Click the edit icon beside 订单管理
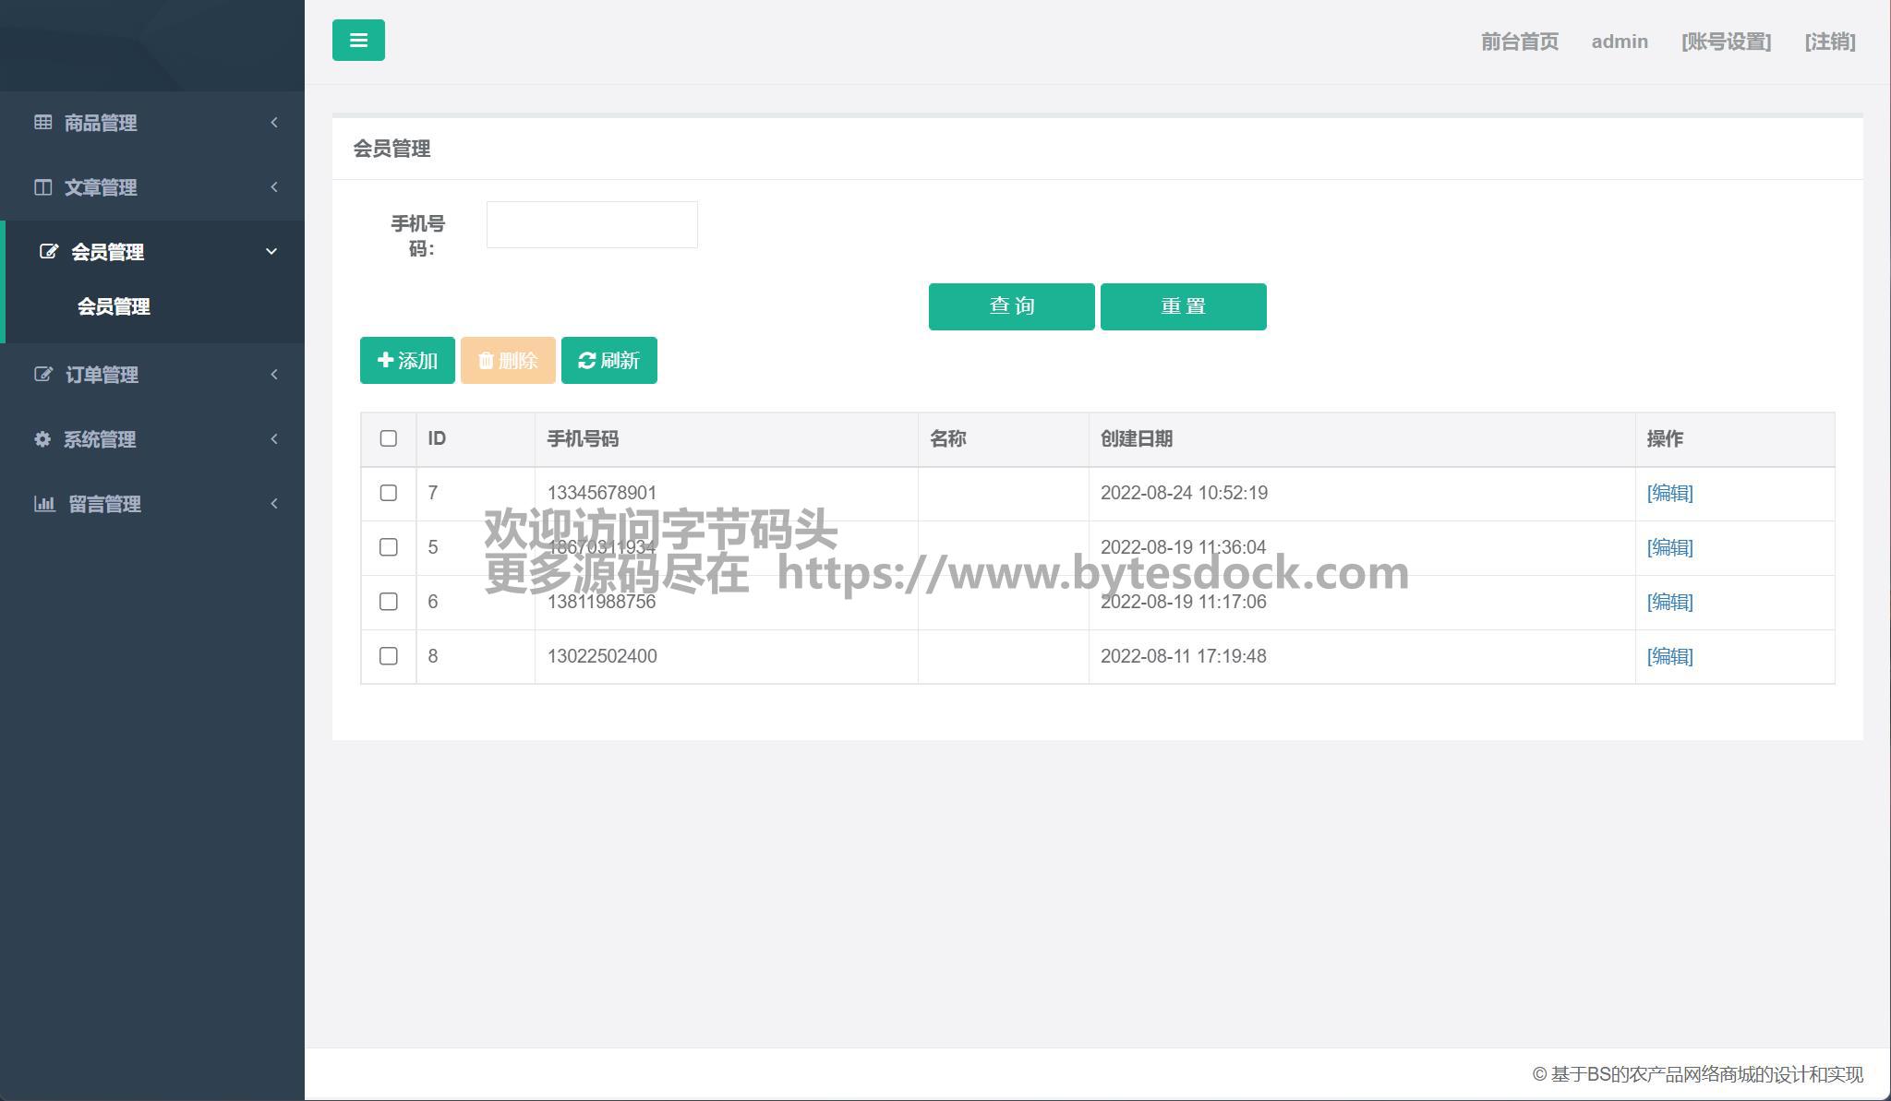 point(42,375)
